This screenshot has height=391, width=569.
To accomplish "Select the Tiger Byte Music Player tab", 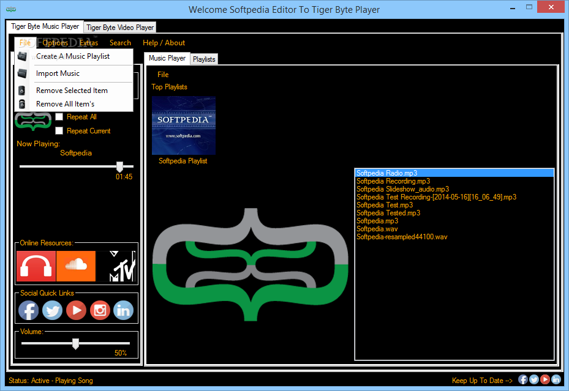I will (45, 26).
